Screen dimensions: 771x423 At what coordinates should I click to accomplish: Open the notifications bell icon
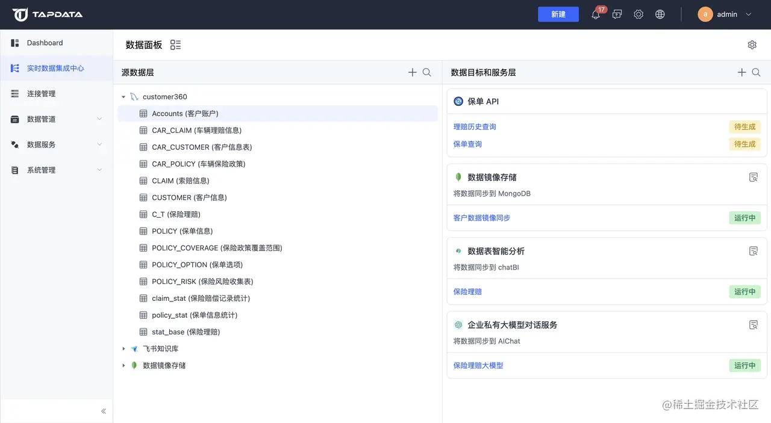[x=596, y=14]
